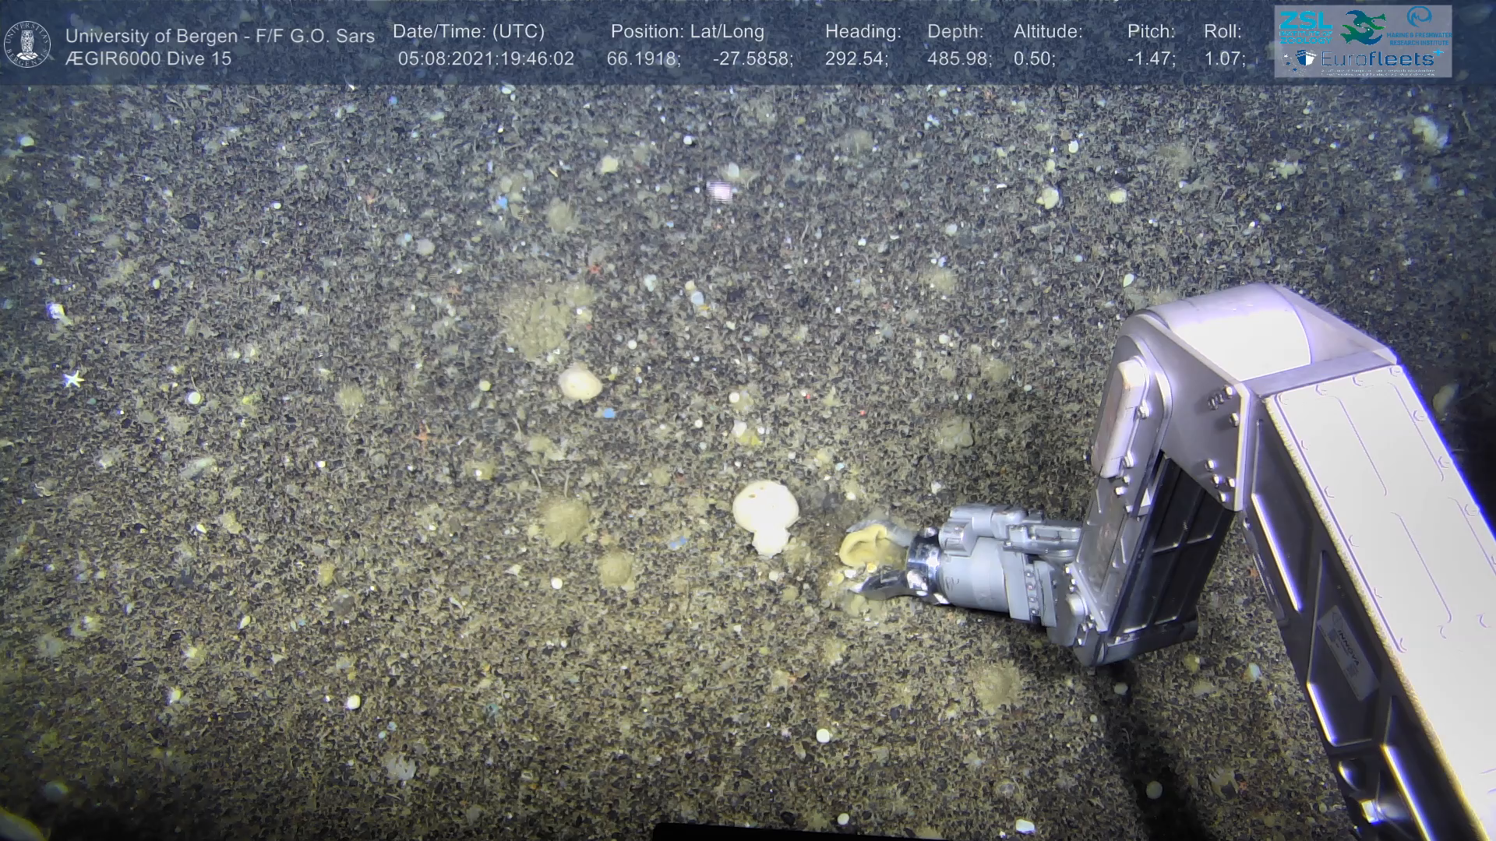This screenshot has width=1496, height=841.
Task: Click the University of Bergen ship title
Action: [x=220, y=36]
